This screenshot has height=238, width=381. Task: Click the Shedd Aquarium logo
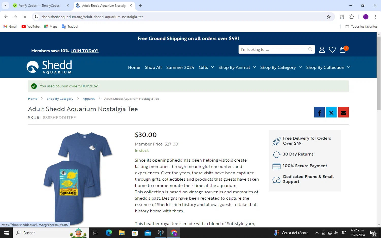click(49, 67)
